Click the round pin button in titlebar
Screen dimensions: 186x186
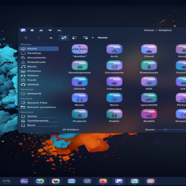(32, 30)
